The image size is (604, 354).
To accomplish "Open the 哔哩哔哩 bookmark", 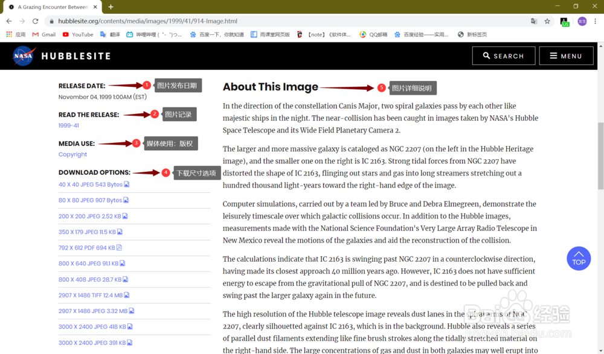I will pos(154,34).
